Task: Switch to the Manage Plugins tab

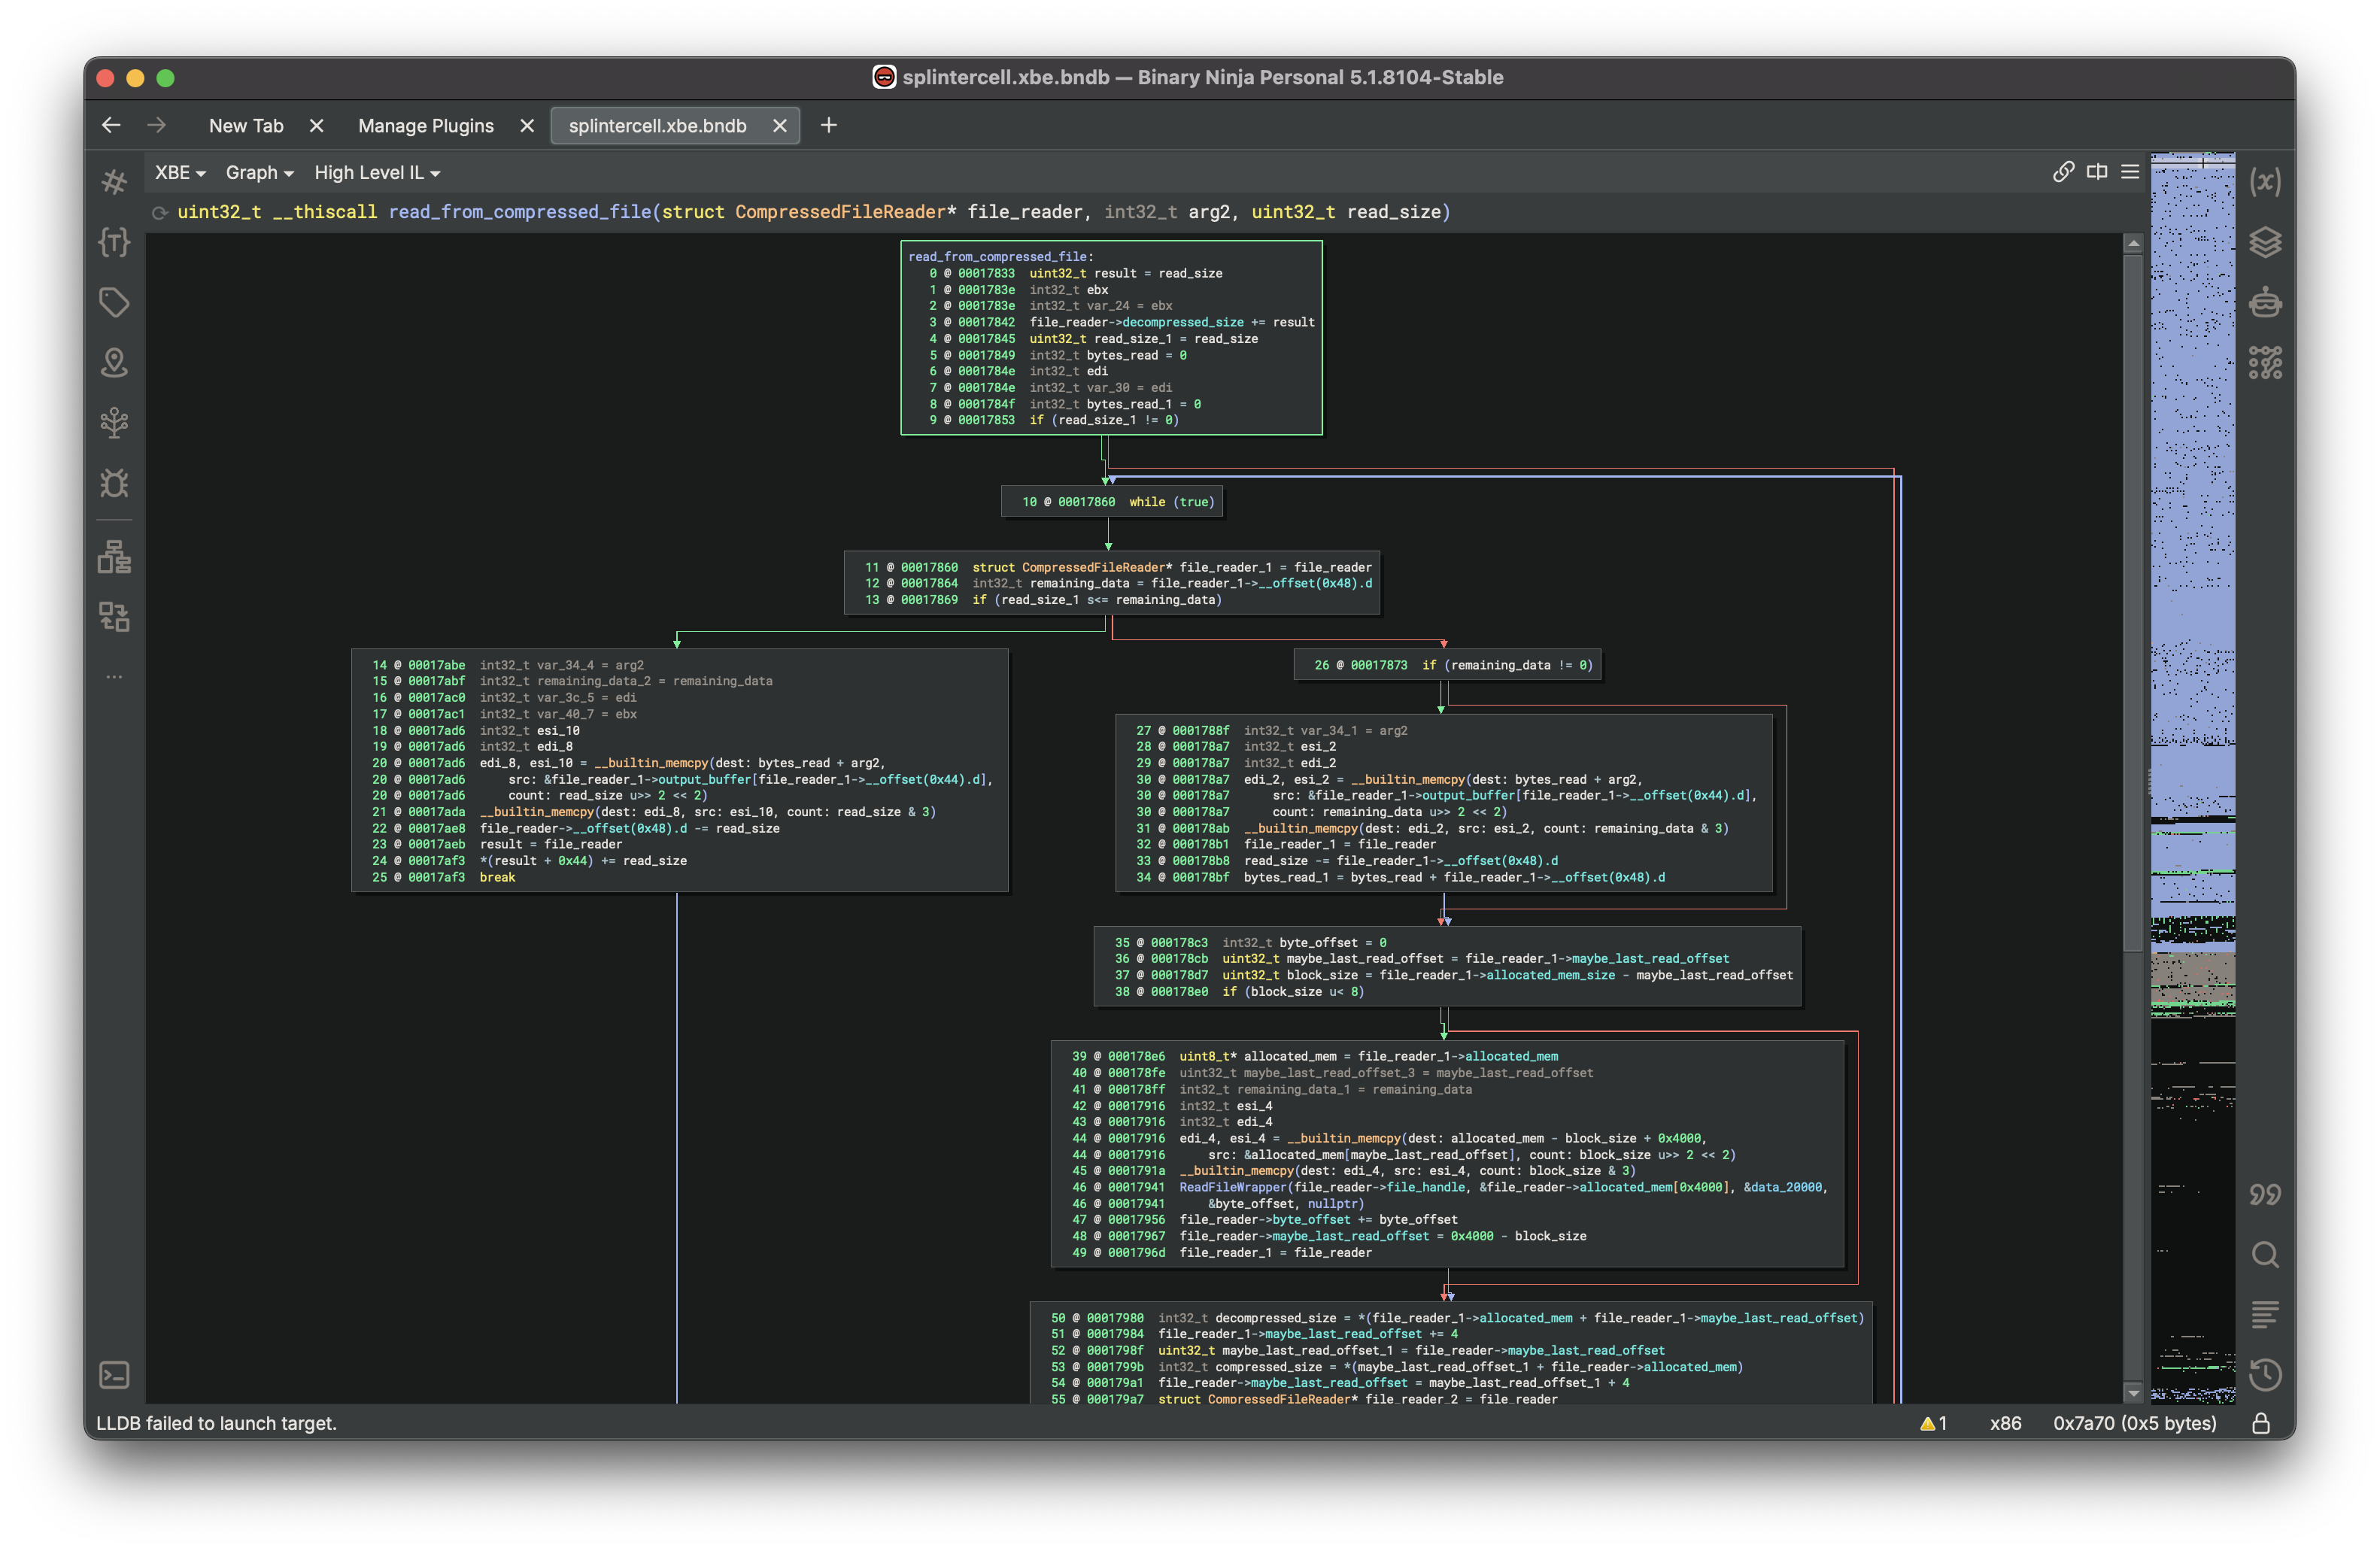Action: tap(426, 126)
